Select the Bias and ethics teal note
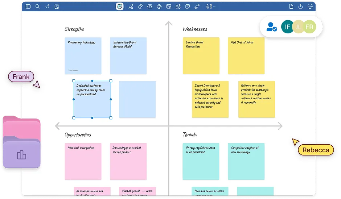Screen dimensions: 341x199 tap(210, 191)
